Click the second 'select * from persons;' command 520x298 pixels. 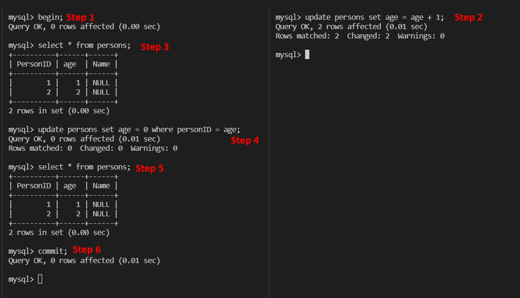[x=84, y=167]
